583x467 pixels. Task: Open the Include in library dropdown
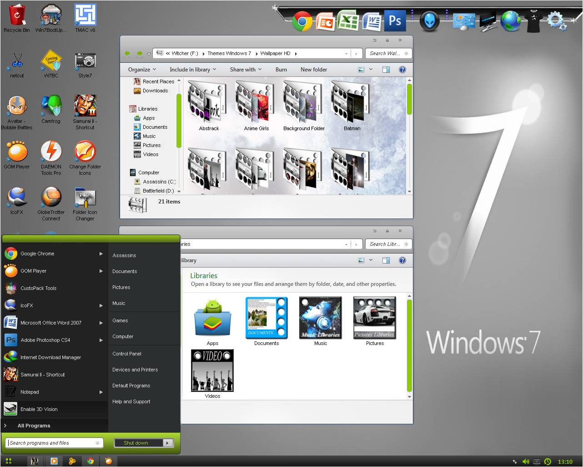pos(192,69)
